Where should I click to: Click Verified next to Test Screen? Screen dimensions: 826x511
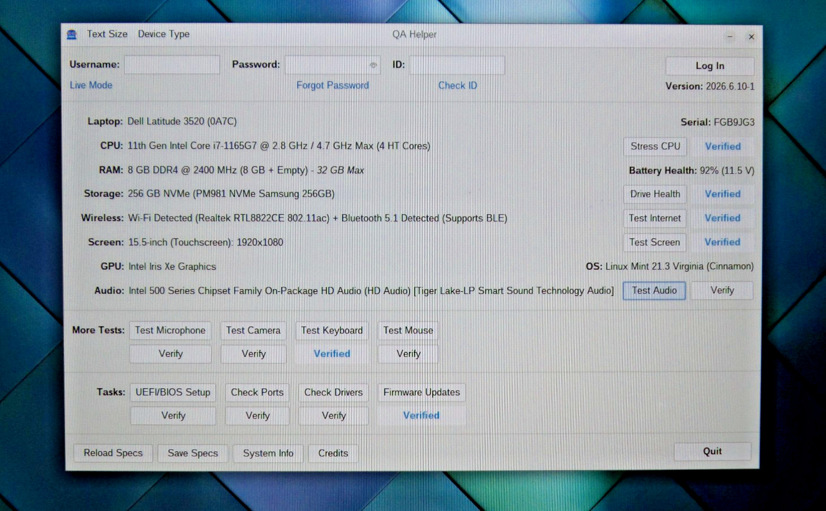tap(723, 242)
